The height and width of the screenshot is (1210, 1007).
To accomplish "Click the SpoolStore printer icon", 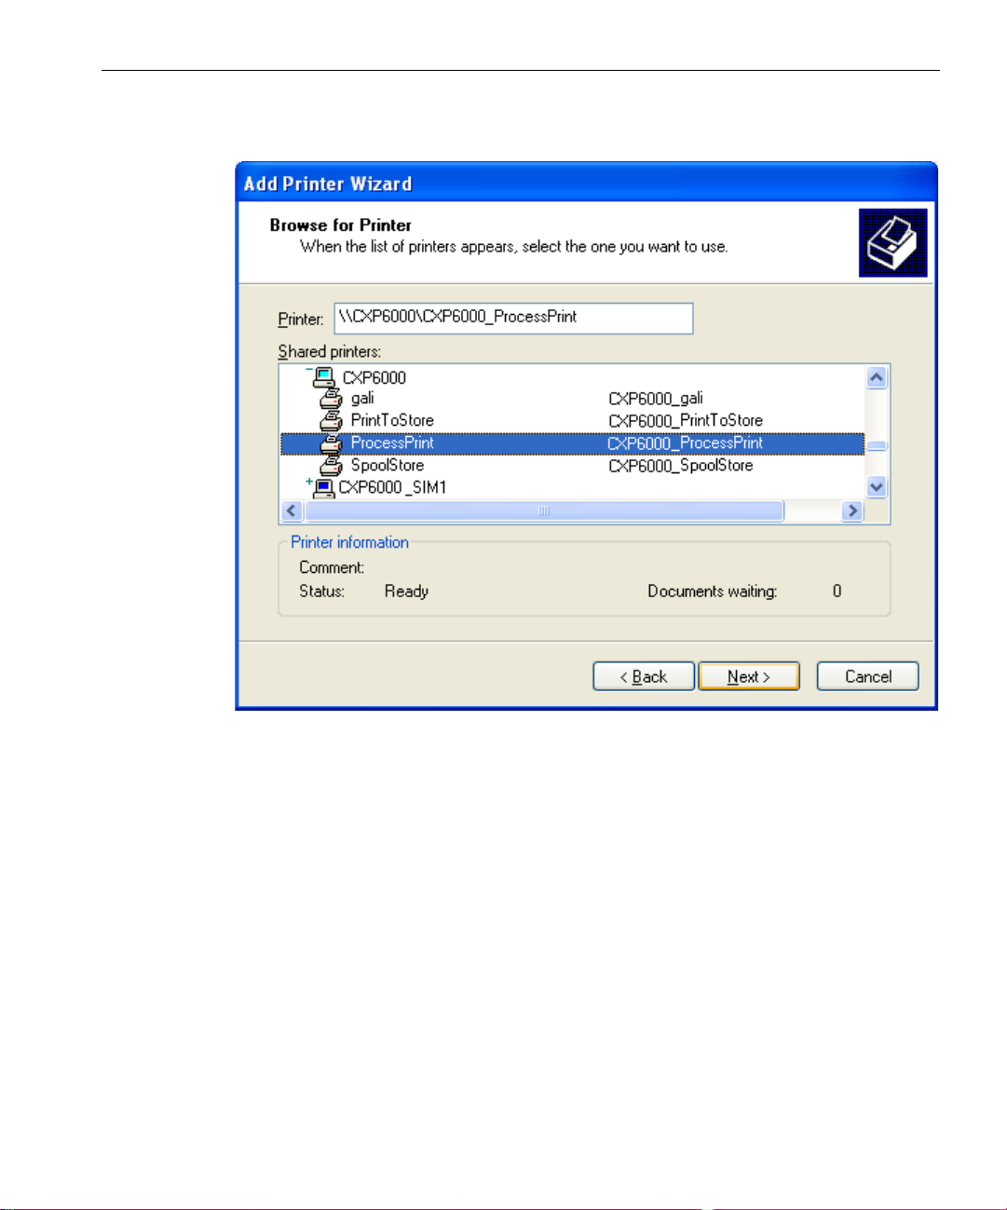I will point(331,466).
